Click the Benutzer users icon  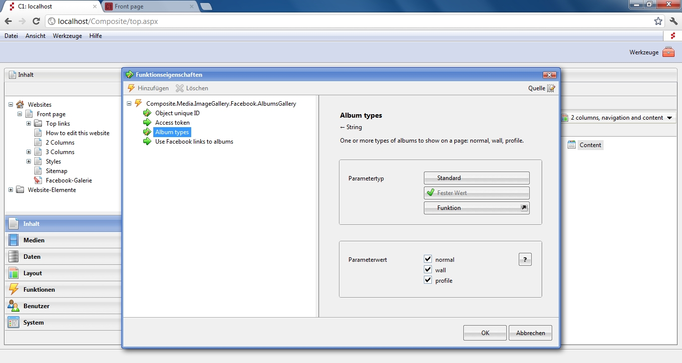coord(13,306)
